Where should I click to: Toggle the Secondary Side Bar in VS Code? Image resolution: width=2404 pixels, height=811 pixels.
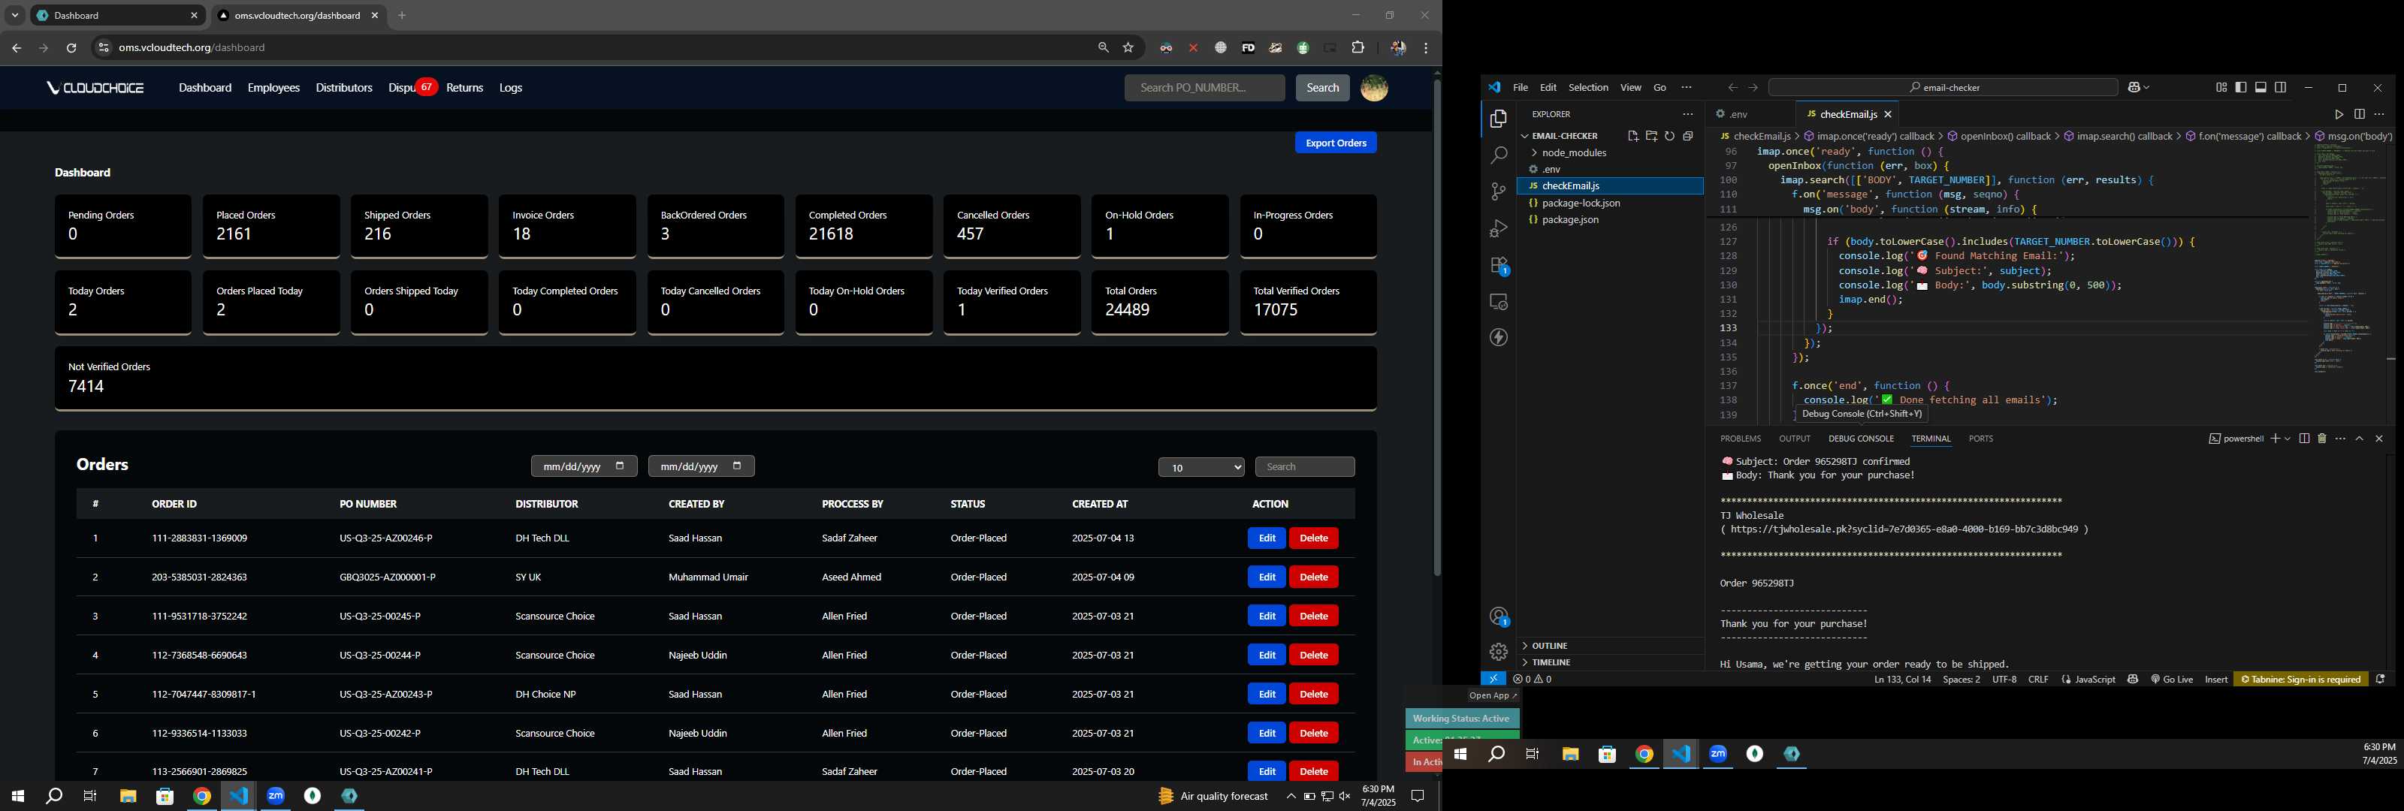2280,88
